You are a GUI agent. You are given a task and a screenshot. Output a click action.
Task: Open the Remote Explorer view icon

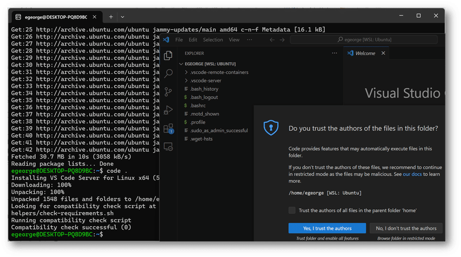[x=168, y=147]
